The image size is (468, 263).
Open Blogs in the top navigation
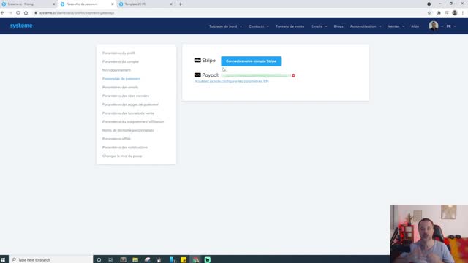[339, 26]
